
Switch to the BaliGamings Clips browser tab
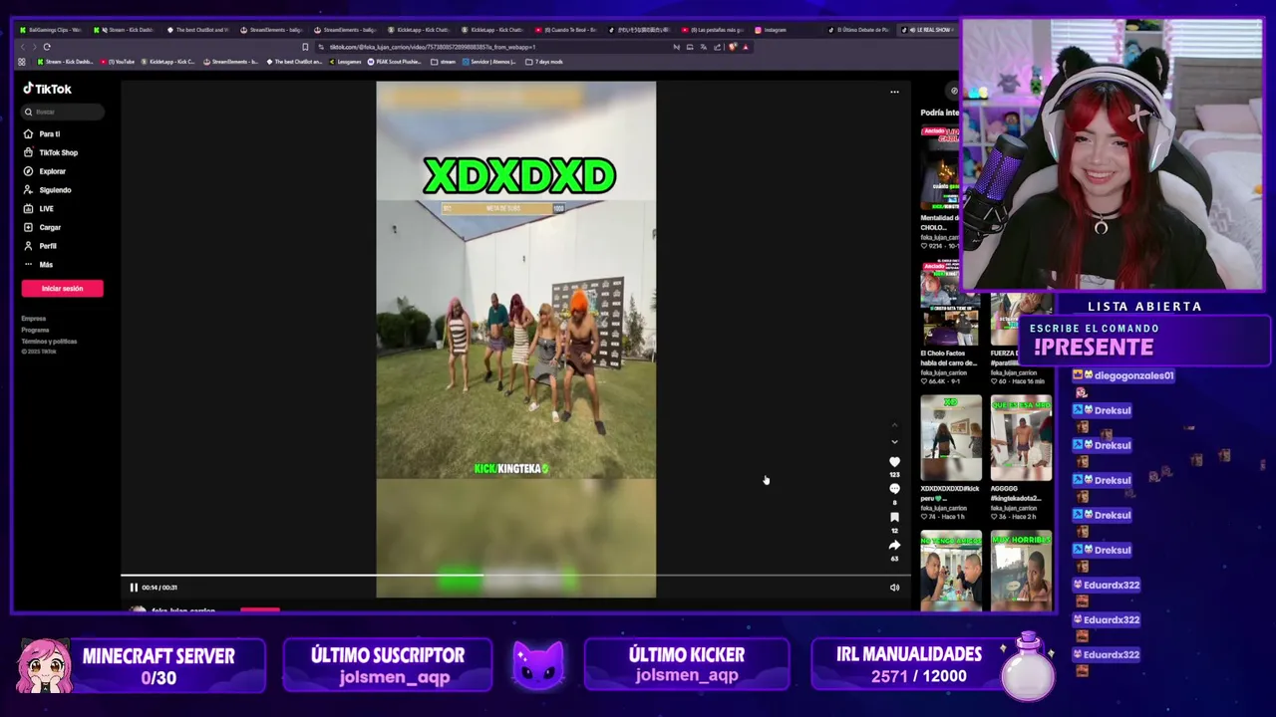pyautogui.click(x=50, y=30)
